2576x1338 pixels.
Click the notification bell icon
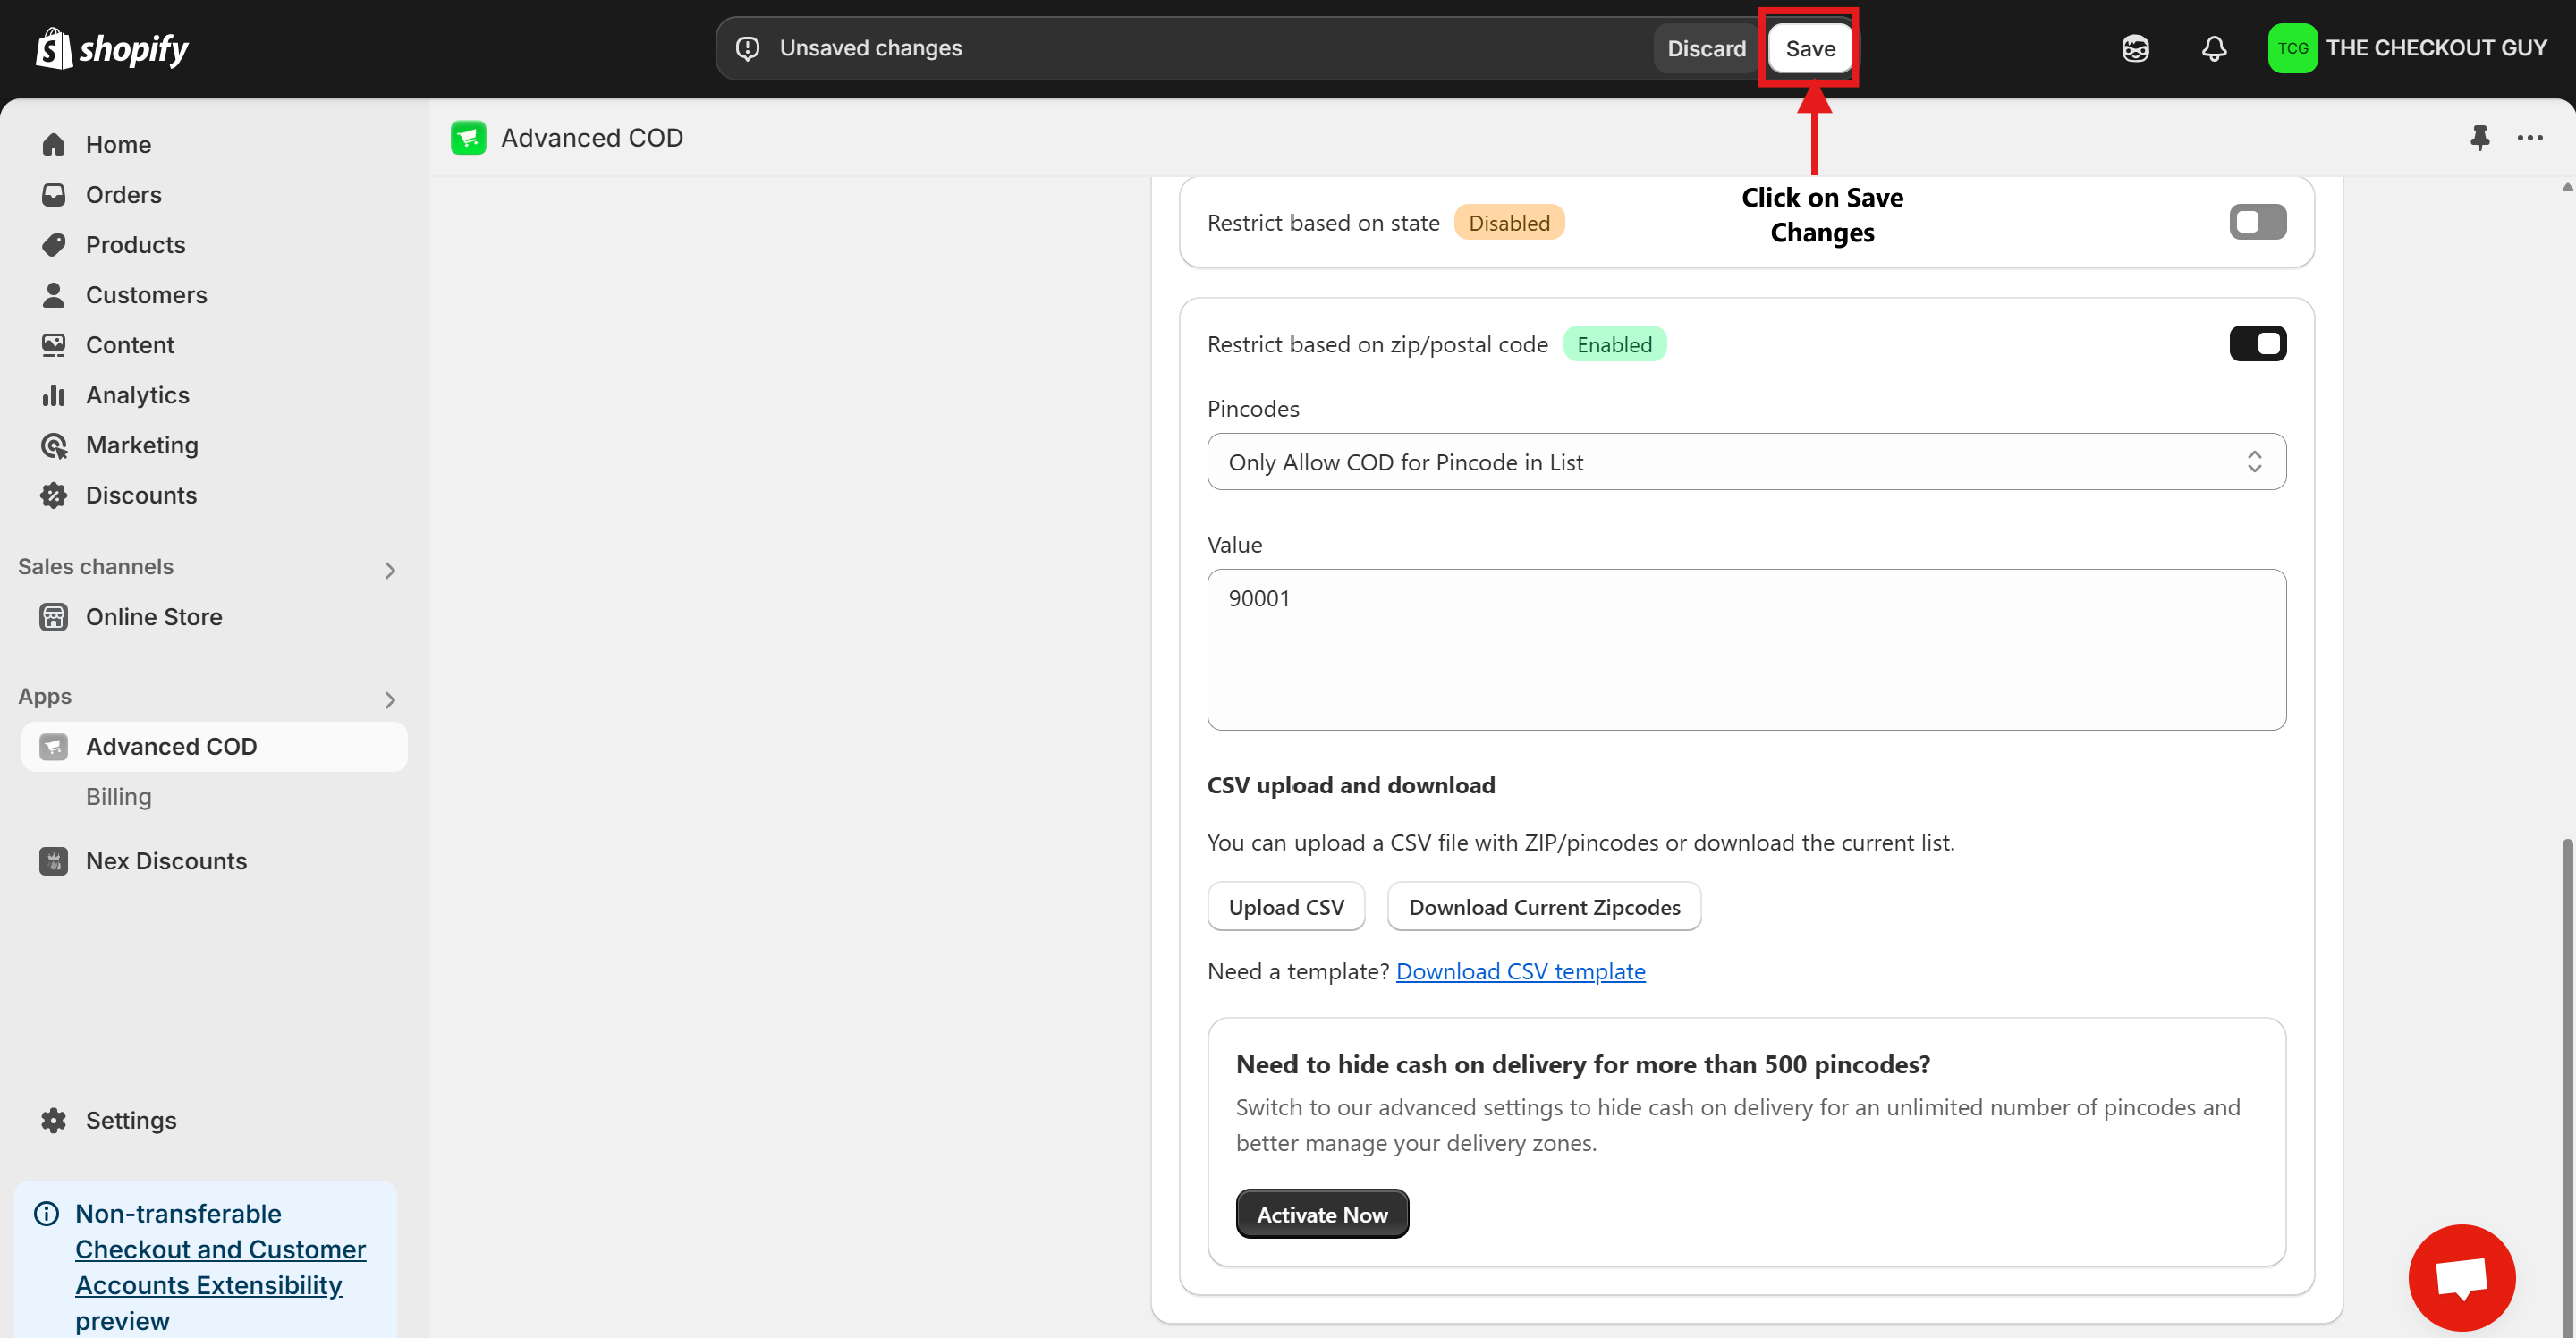(x=2214, y=48)
